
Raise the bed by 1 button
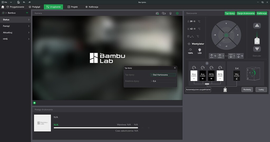click(x=221, y=56)
